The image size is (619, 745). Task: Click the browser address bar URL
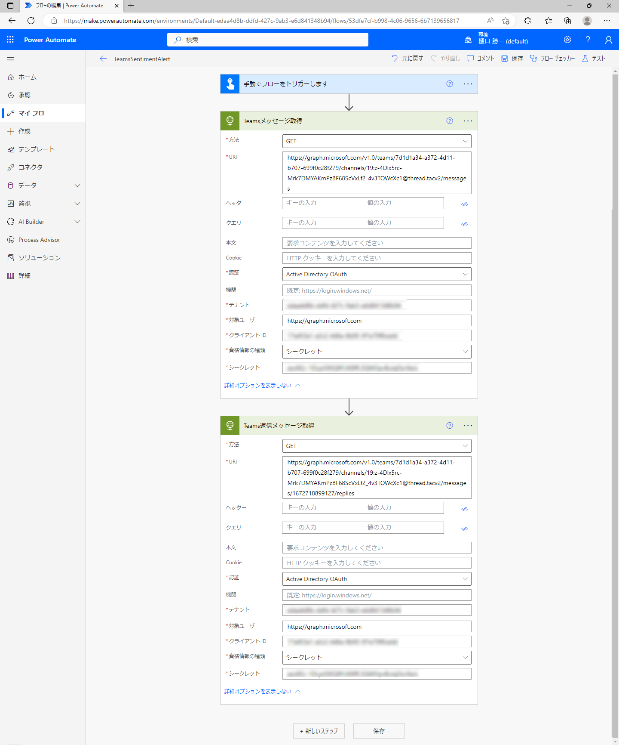(x=261, y=21)
